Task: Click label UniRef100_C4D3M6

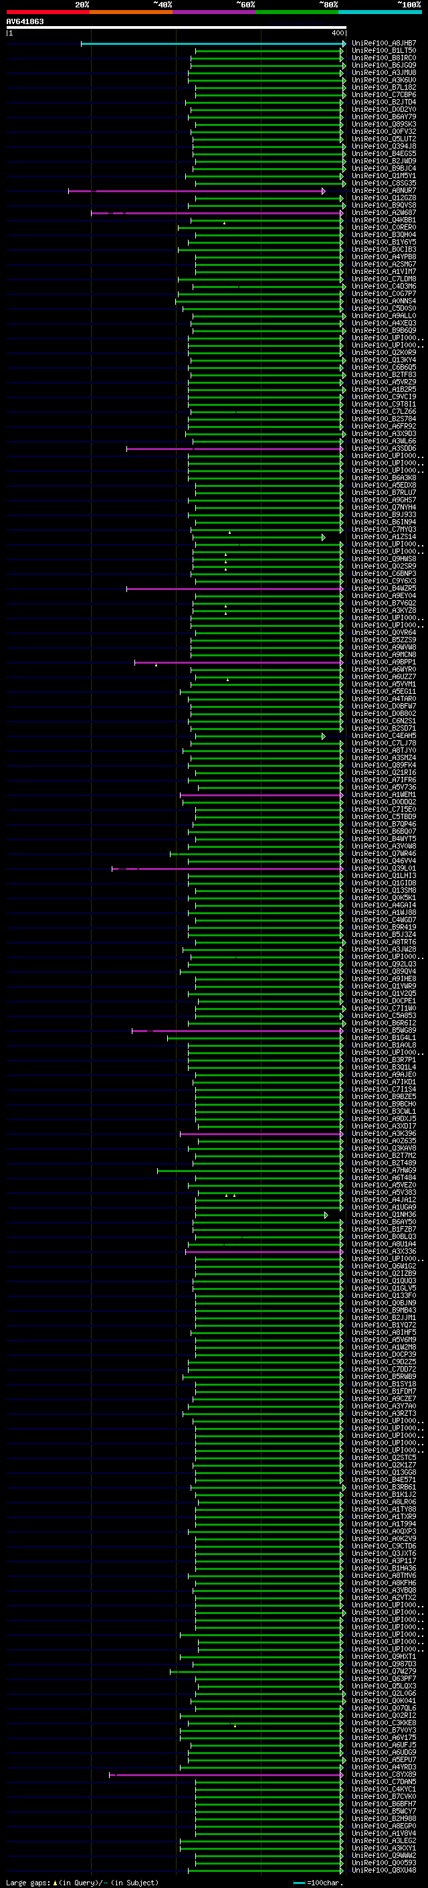Action: pyautogui.click(x=384, y=287)
